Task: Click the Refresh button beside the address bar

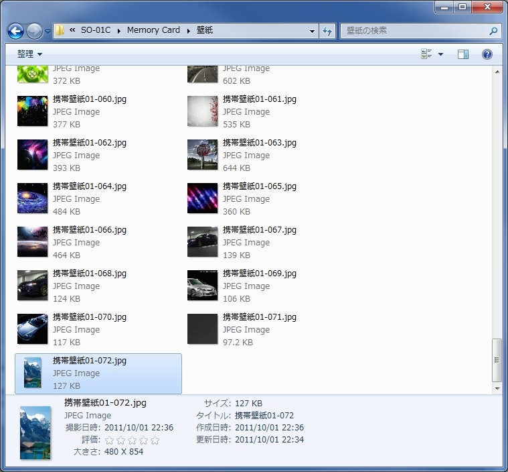Action: pyautogui.click(x=327, y=31)
